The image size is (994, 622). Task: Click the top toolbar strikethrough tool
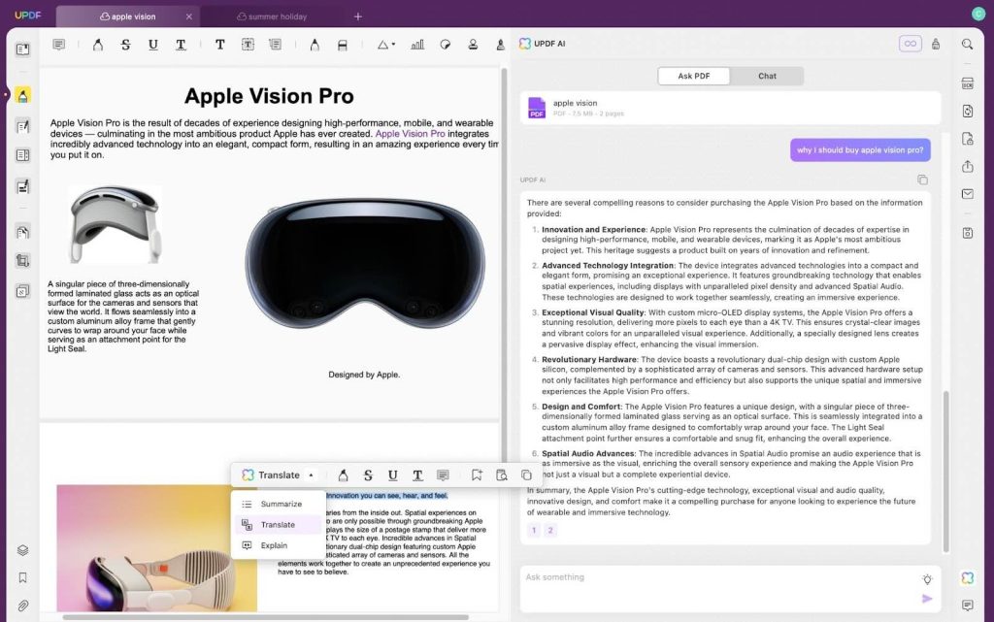pos(125,45)
